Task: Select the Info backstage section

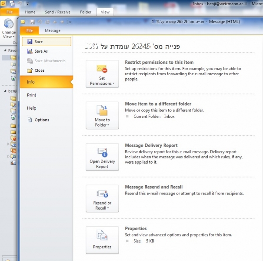Action: pyautogui.click(x=31, y=82)
